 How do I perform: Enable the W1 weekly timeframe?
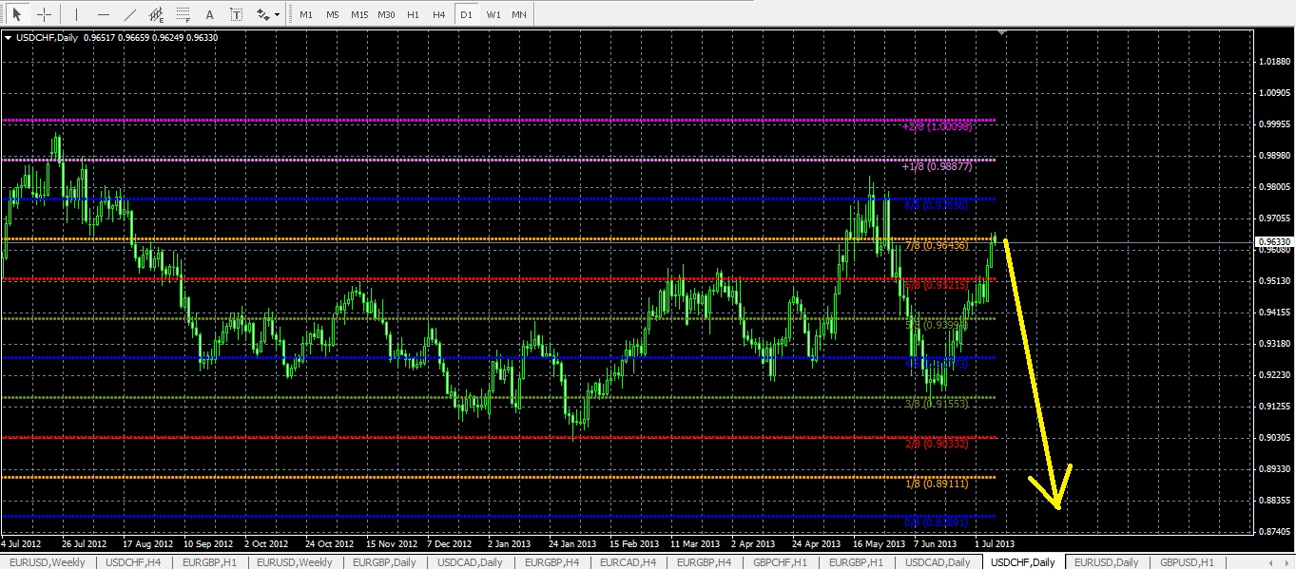click(x=493, y=14)
